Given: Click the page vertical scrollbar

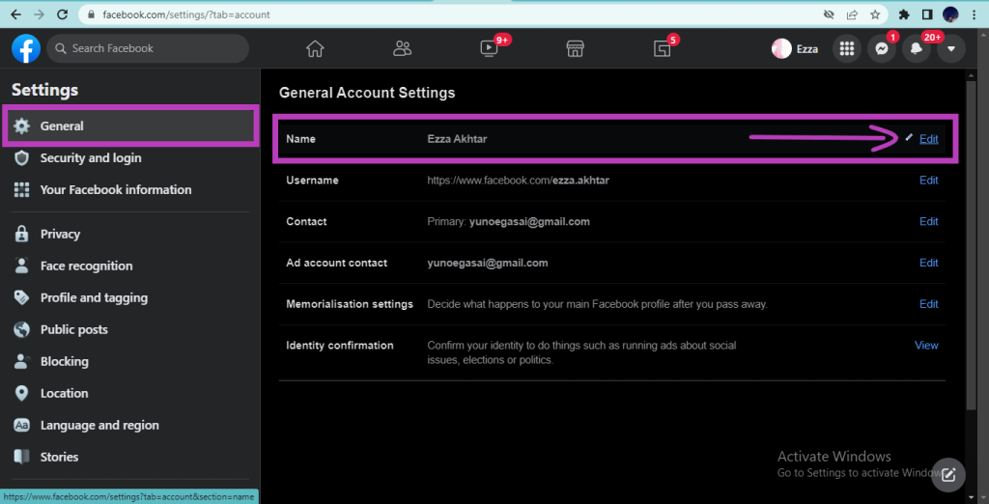Looking at the screenshot, I should [972, 246].
